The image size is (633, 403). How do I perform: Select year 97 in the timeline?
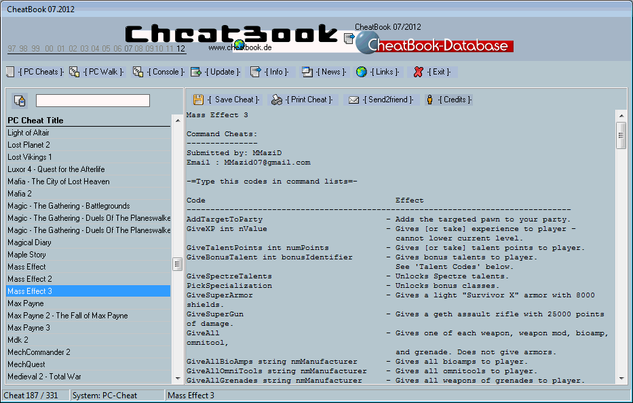click(x=12, y=49)
